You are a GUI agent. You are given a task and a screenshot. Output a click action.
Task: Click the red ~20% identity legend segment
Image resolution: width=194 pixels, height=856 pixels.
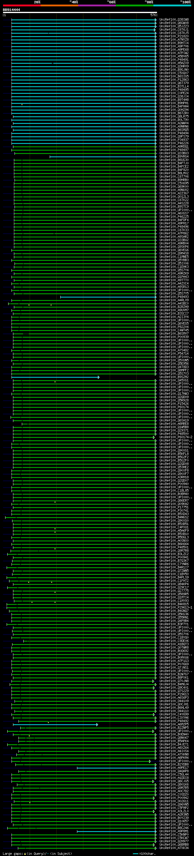22,5
